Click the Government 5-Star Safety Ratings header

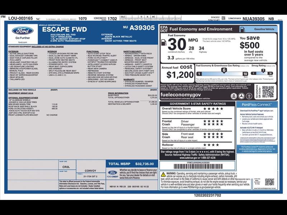(198, 104)
